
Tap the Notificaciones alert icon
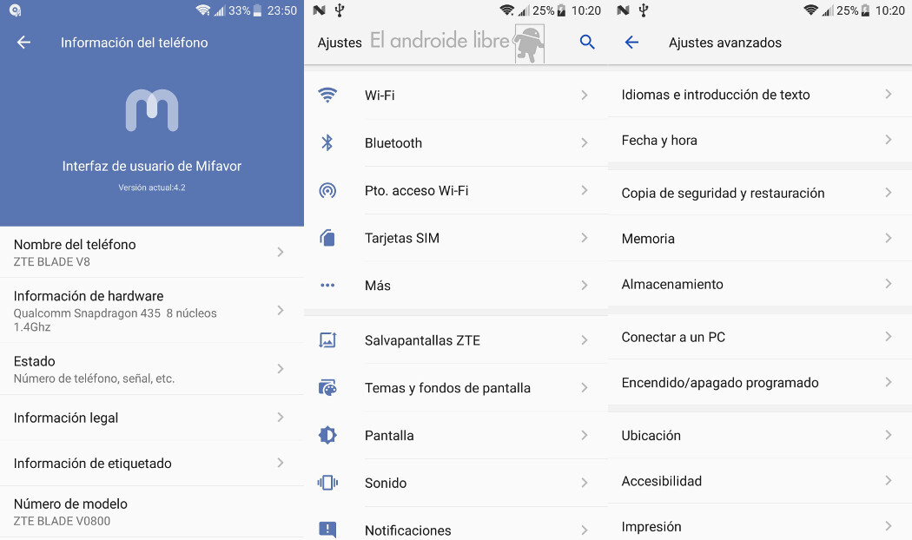click(327, 530)
